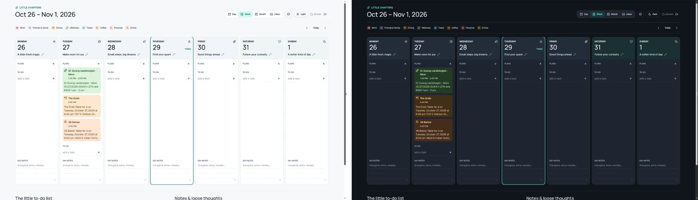Click Friday's sparkles icon in light window
This screenshot has width=698, height=200.
[234, 41]
